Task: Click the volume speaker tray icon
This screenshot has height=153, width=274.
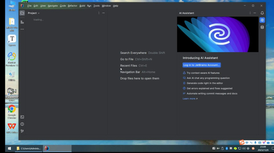Action: 244,148
